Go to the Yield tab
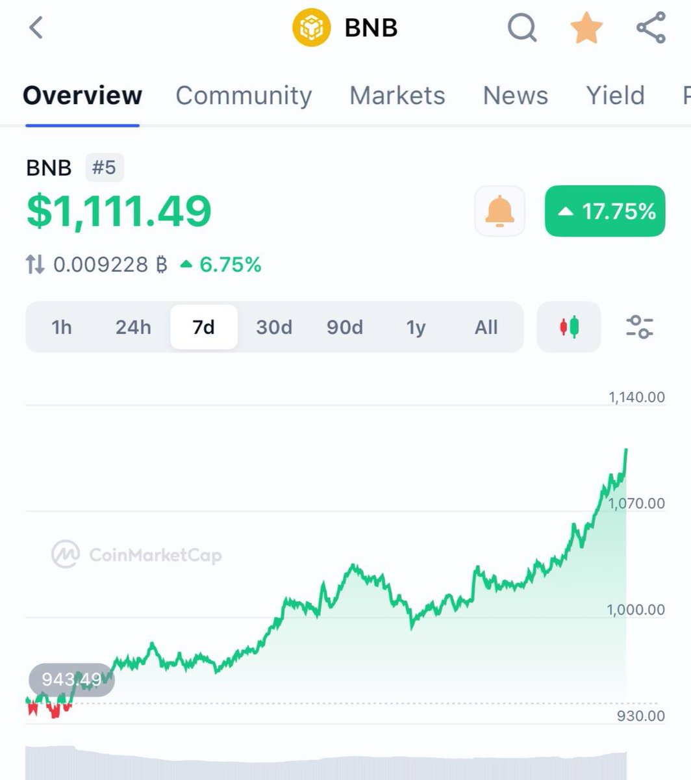The height and width of the screenshot is (780, 691). (615, 96)
